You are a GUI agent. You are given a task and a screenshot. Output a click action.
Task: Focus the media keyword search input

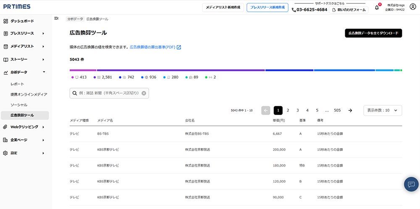[x=109, y=94]
